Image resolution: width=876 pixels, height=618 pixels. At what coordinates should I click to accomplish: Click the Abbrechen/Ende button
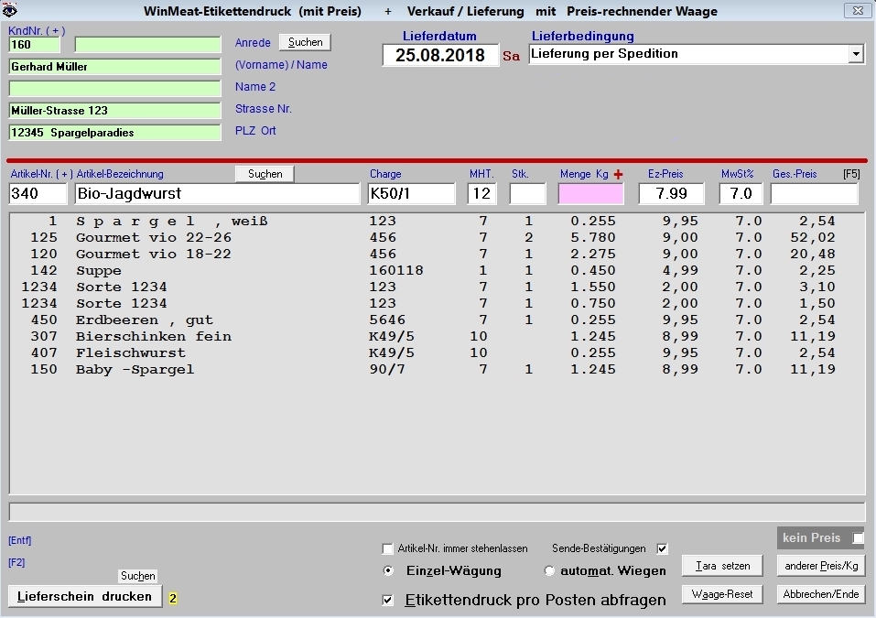(820, 594)
